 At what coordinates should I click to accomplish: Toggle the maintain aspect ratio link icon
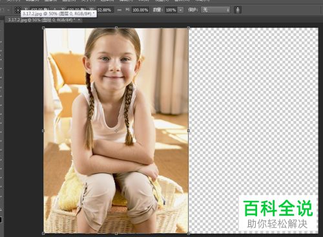pos(120,10)
